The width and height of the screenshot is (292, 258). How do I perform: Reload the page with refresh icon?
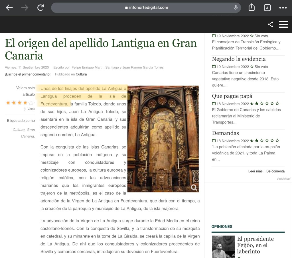40,8
